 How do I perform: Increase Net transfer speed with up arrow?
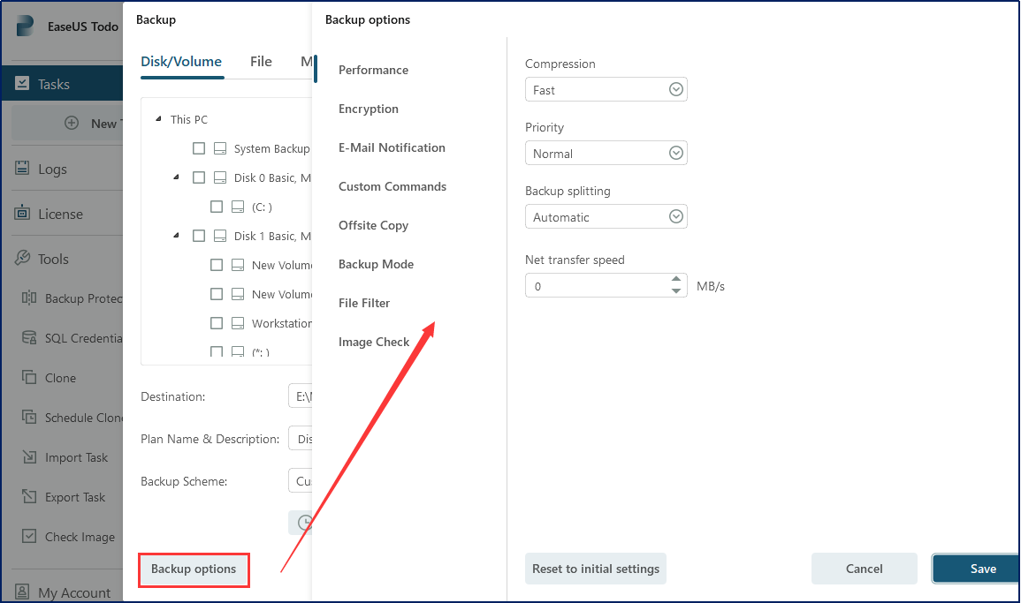click(676, 280)
